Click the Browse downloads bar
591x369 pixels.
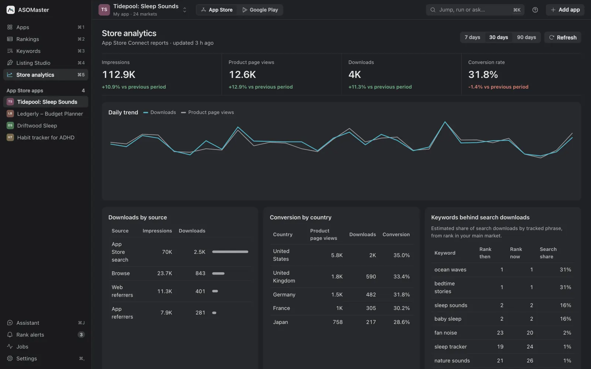218,273
